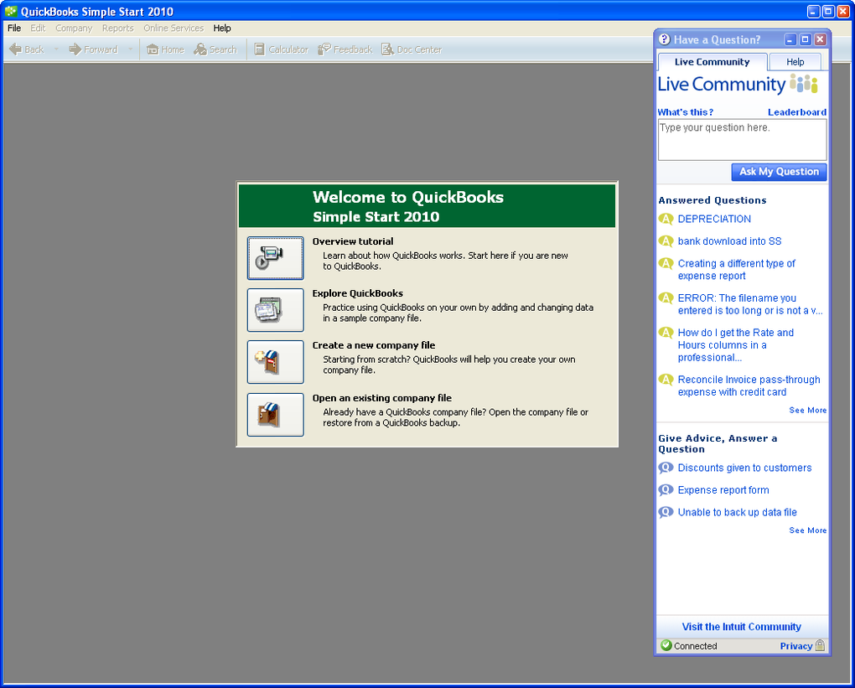855x688 pixels.
Task: Open the Help menu in menu bar
Action: click(x=222, y=28)
